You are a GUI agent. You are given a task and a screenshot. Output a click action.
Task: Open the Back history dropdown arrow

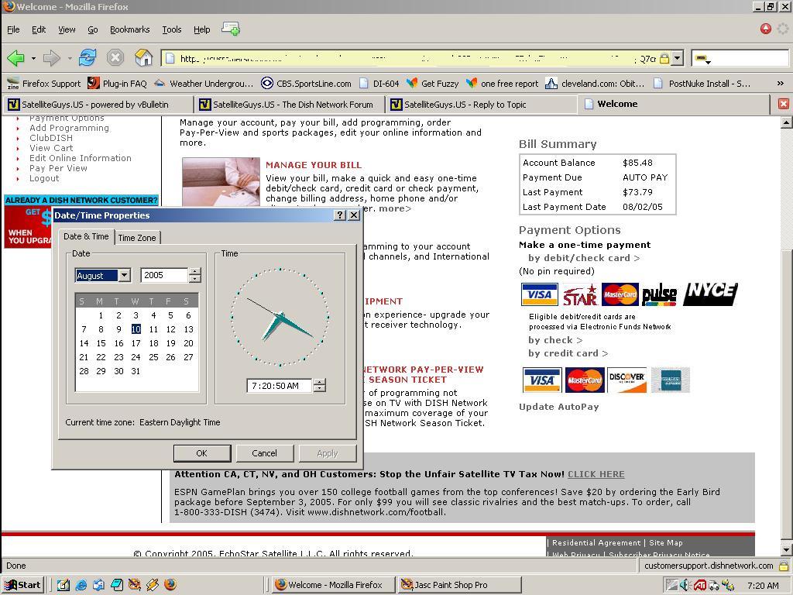pos(33,58)
